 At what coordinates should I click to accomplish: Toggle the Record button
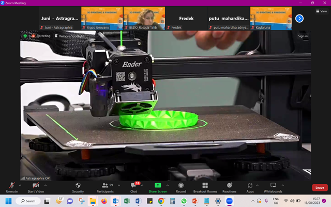tap(181, 187)
